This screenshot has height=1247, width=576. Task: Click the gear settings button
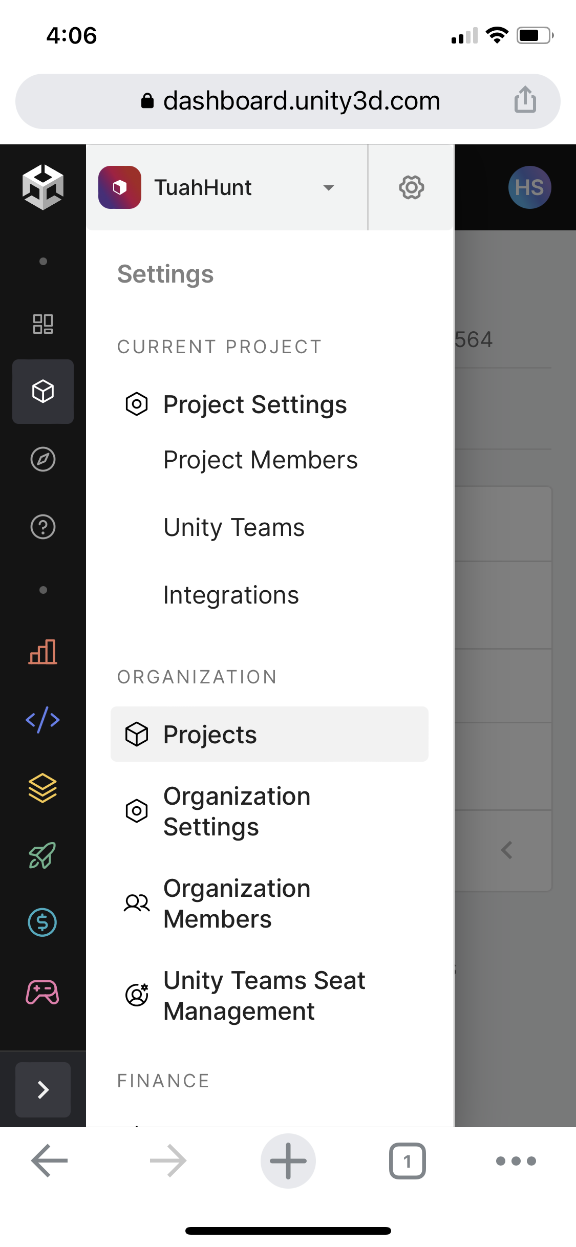411,187
